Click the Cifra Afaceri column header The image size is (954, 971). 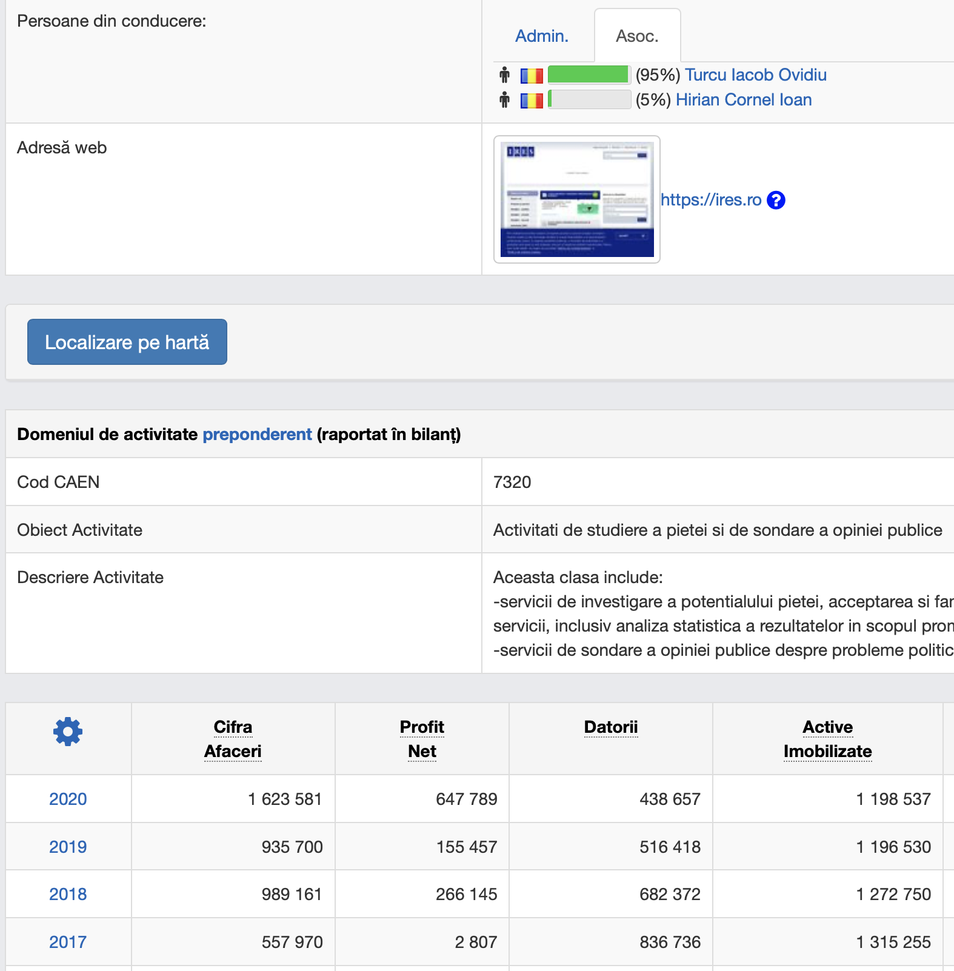233,739
